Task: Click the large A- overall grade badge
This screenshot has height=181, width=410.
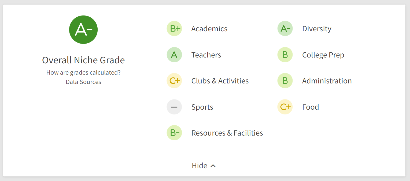Action: (83, 30)
